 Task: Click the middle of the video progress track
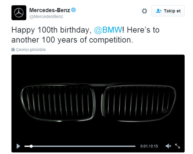(x=80, y=146)
